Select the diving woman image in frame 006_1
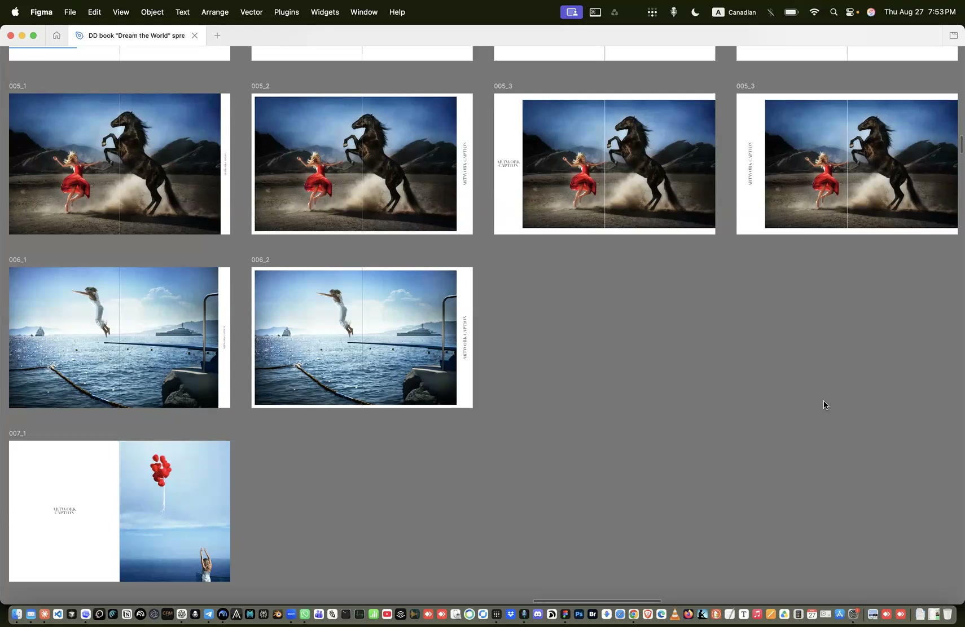Screen dimensions: 965x627 pyautogui.click(x=113, y=337)
